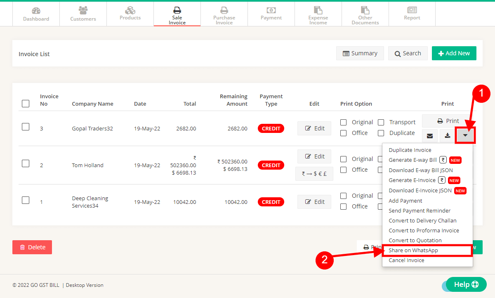The width and height of the screenshot is (495, 298).
Task: Click the download icon for invoice 3
Action: click(447, 135)
